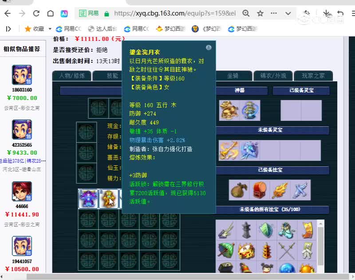Click the undo-arrow icon in browser toolbar
Viewport: 355px width, 280px height.
[x=340, y=13]
